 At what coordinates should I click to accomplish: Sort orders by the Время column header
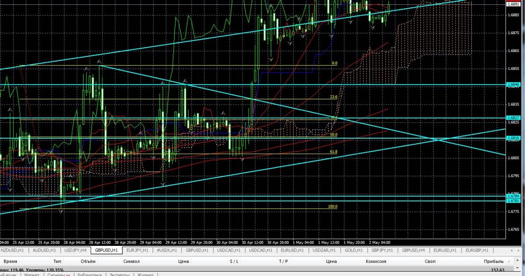click(11, 261)
